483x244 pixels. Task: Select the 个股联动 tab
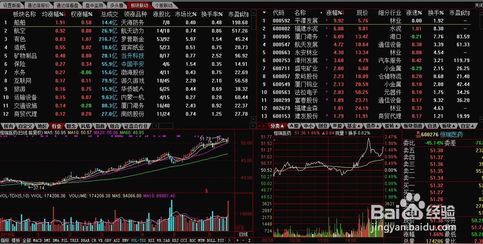164,5
